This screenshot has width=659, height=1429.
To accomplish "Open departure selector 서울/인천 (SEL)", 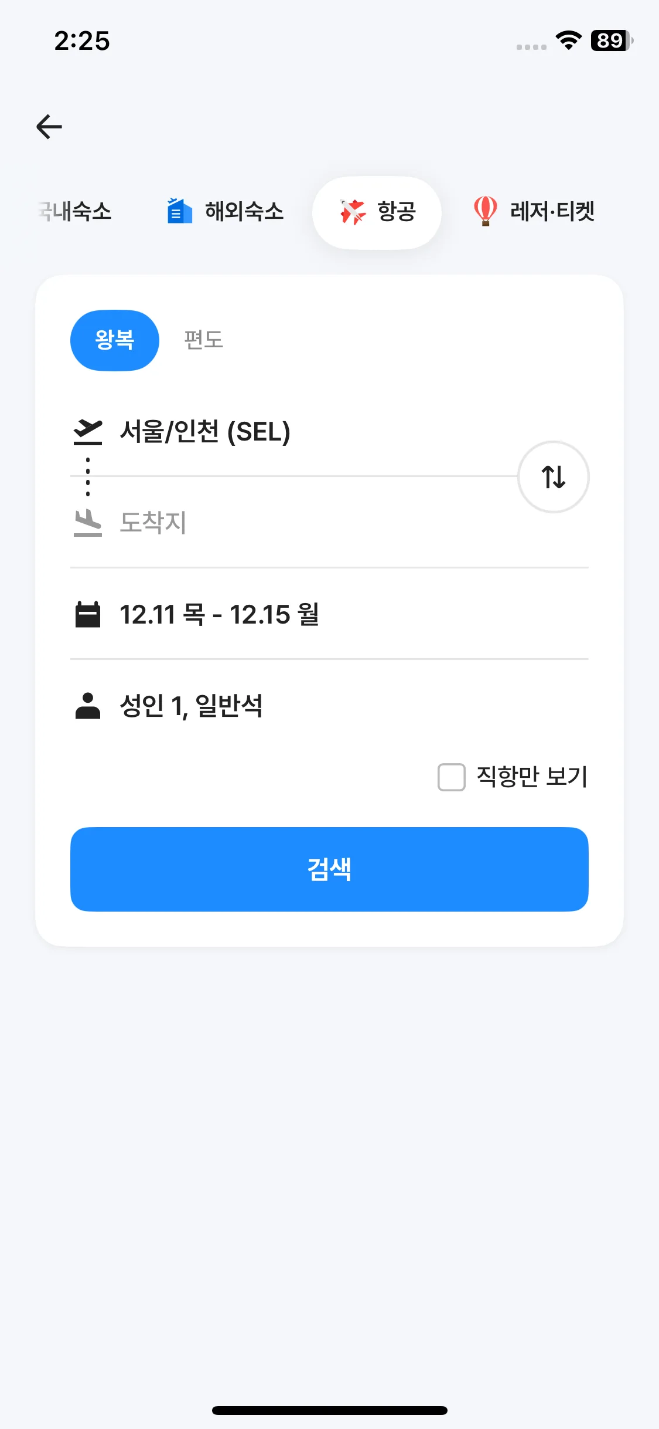I will pyautogui.click(x=205, y=432).
